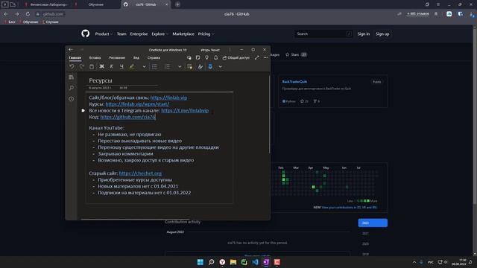Click the styles pen icon in OneNote toolbar
This screenshot has width=477, height=268.
tap(200, 66)
